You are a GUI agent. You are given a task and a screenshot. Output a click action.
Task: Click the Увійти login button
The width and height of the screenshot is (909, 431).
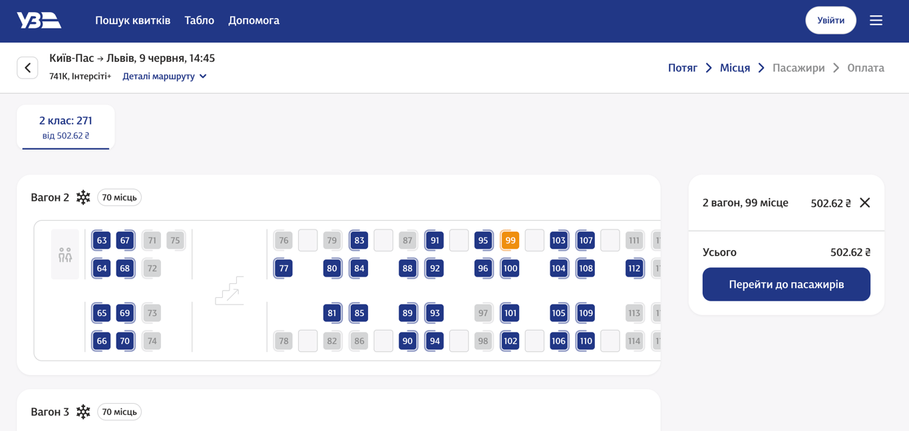(x=830, y=21)
